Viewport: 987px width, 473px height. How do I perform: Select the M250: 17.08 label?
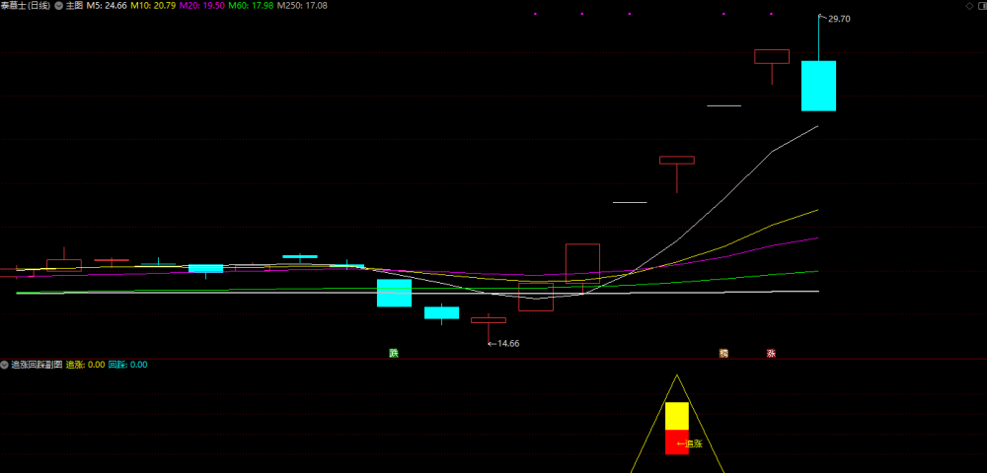click(302, 5)
